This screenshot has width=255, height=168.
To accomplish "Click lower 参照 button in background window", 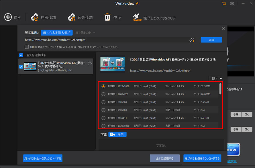I will 236,129.
